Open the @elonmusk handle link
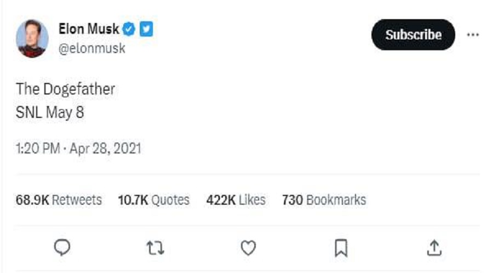 [92, 48]
